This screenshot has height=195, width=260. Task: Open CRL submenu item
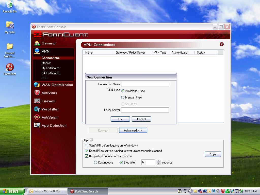coord(44,78)
